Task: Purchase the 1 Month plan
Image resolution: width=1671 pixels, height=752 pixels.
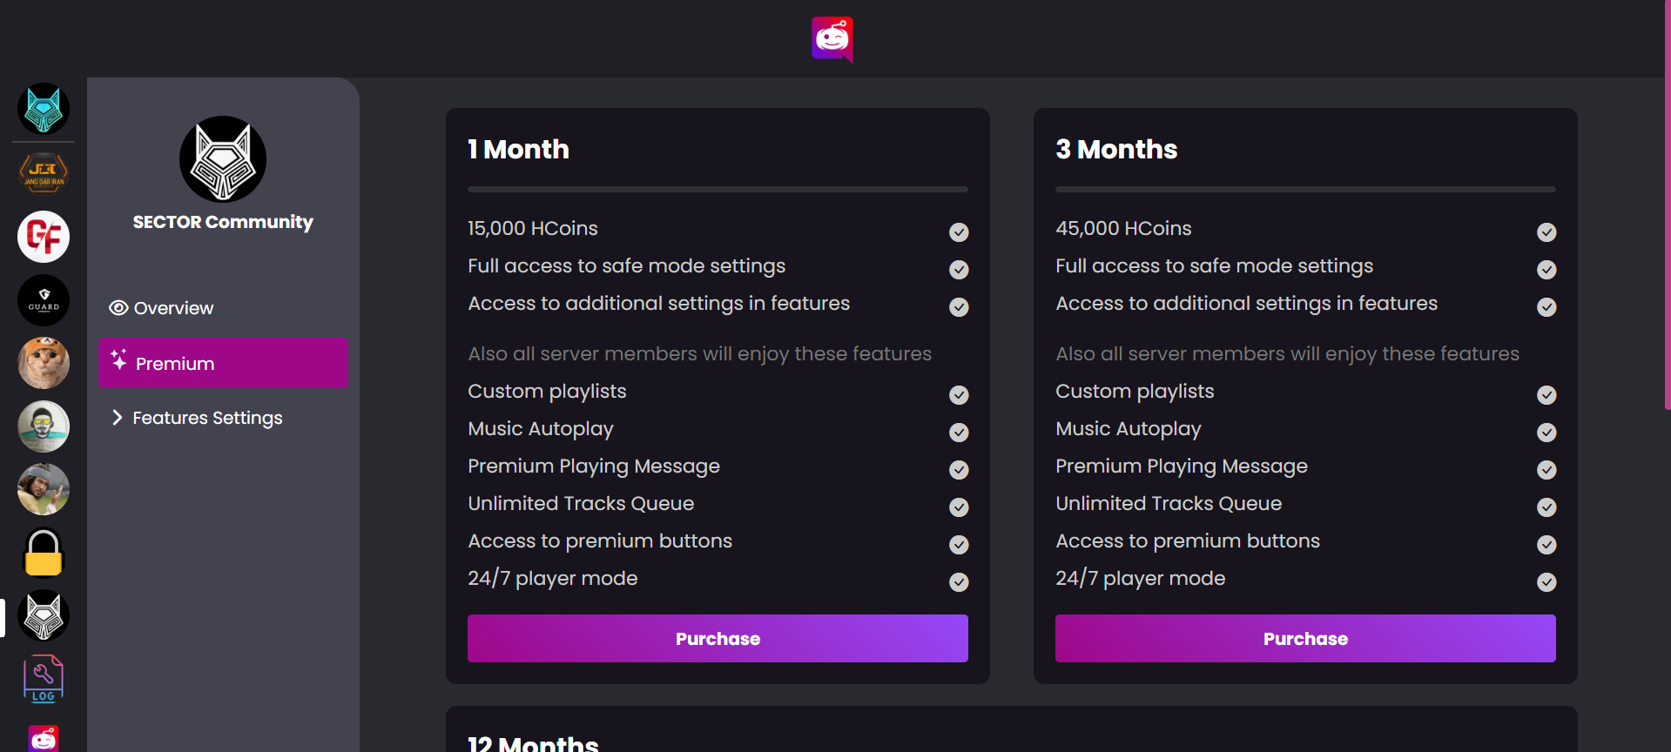Action: [x=717, y=638]
